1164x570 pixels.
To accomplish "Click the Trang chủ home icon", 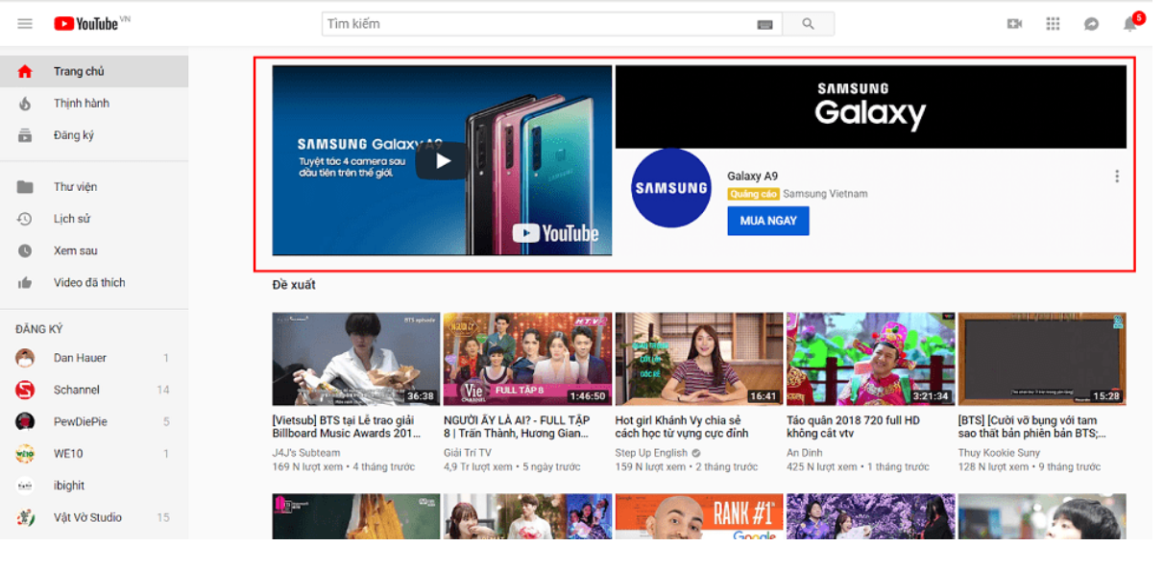I will (x=25, y=71).
